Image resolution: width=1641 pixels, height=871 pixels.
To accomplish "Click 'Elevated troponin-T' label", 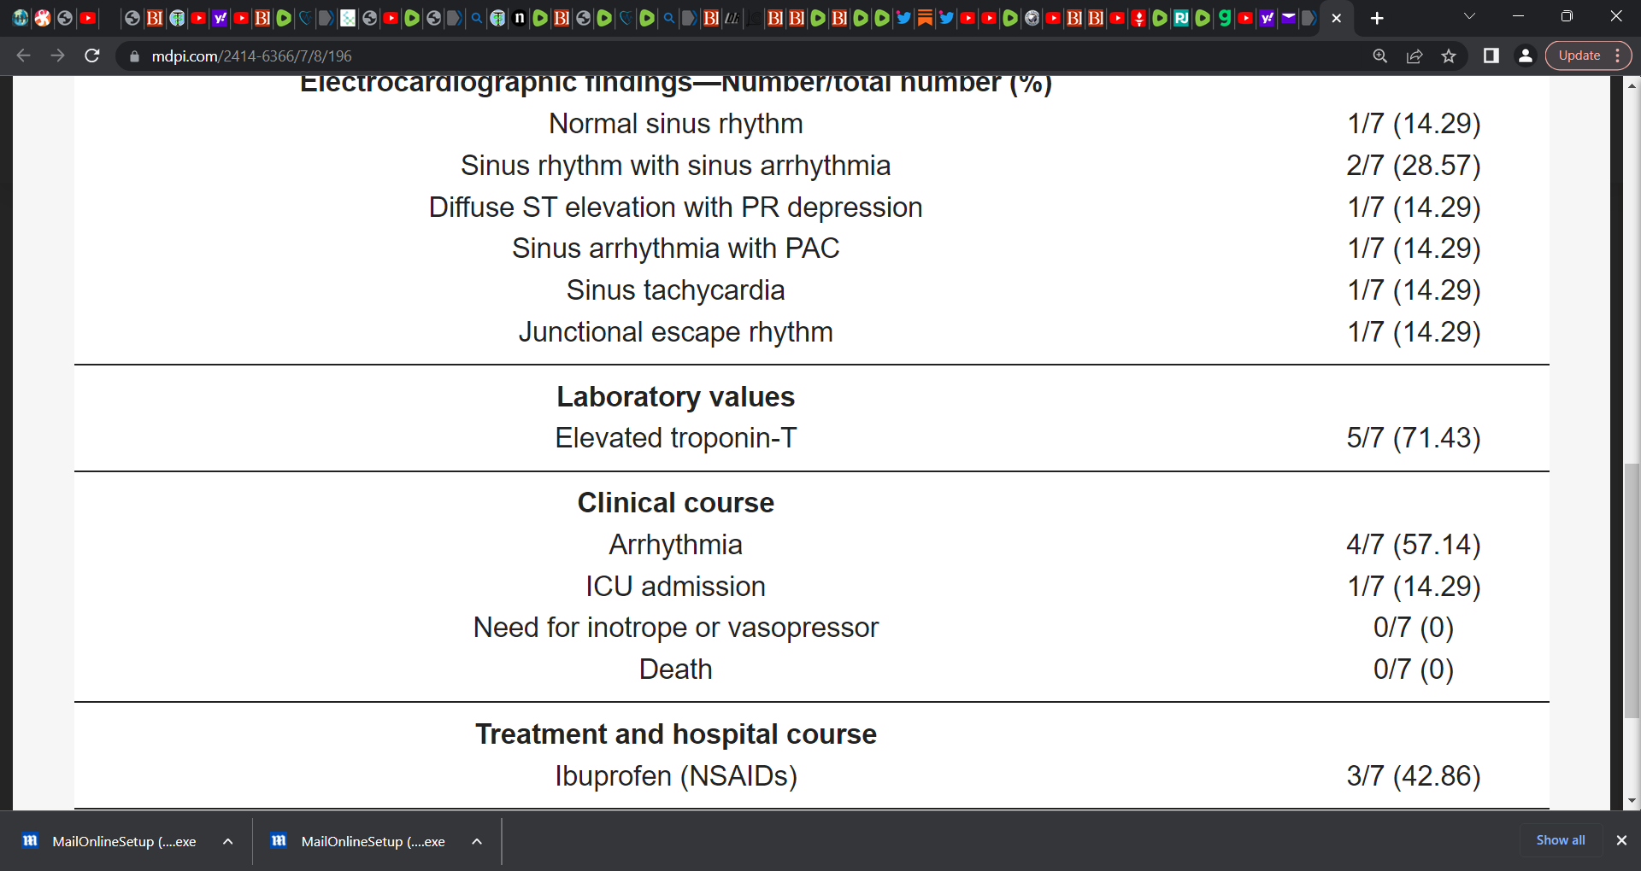I will pos(675,438).
